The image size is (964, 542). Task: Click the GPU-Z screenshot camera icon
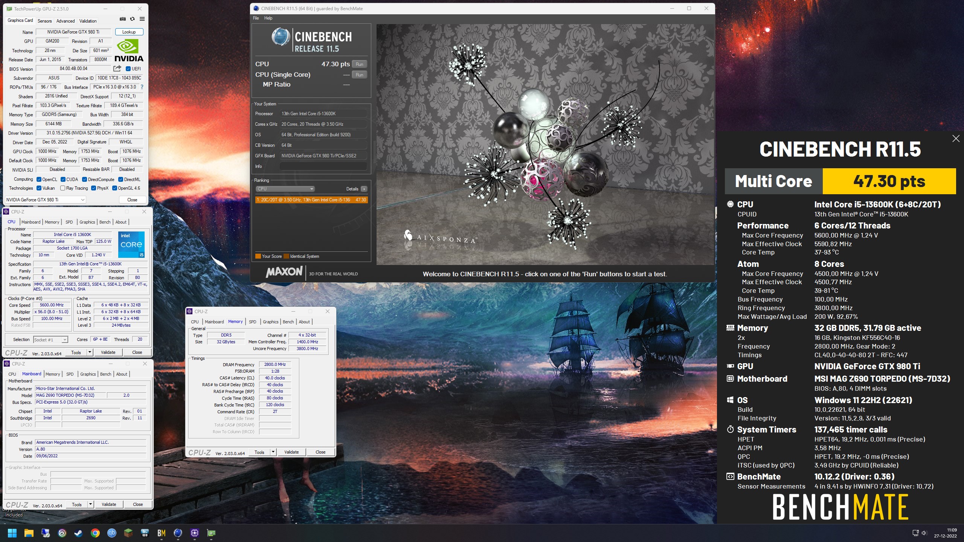point(122,19)
